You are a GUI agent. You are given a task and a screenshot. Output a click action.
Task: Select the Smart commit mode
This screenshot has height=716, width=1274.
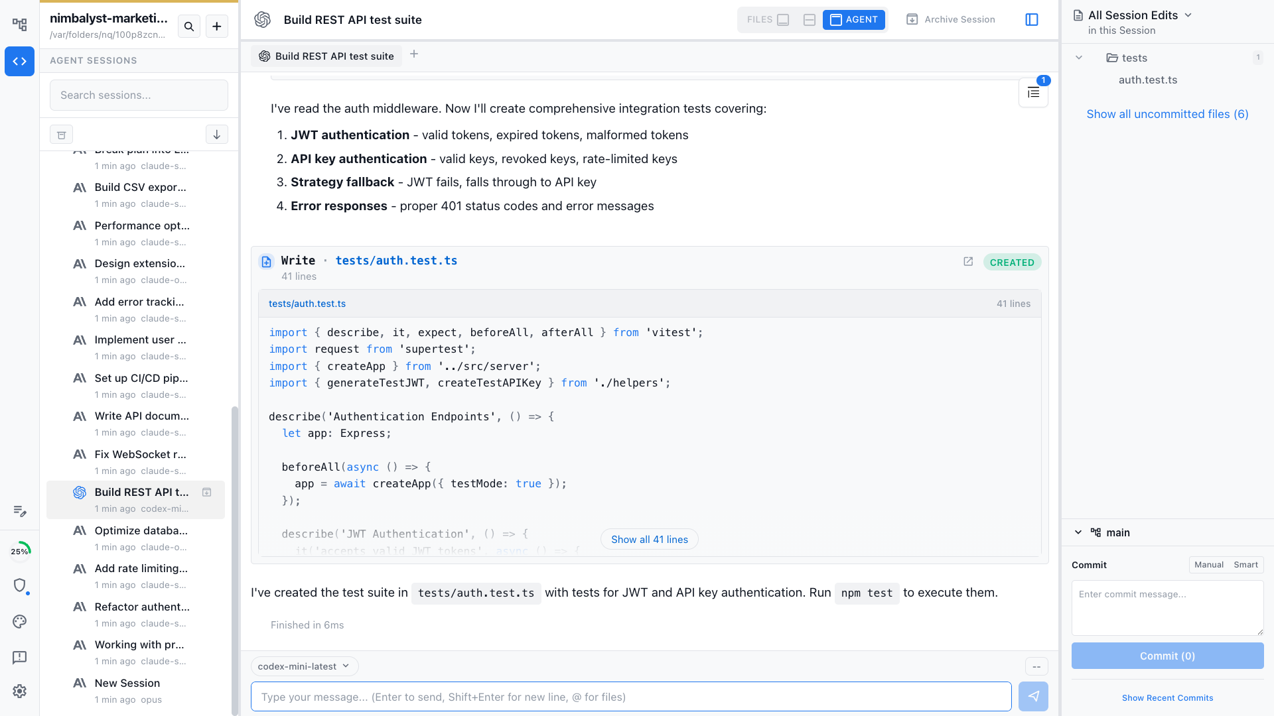[x=1245, y=565]
